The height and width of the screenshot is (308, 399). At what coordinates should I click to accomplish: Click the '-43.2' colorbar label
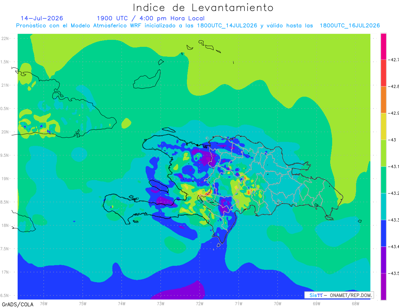pyautogui.click(x=394, y=193)
